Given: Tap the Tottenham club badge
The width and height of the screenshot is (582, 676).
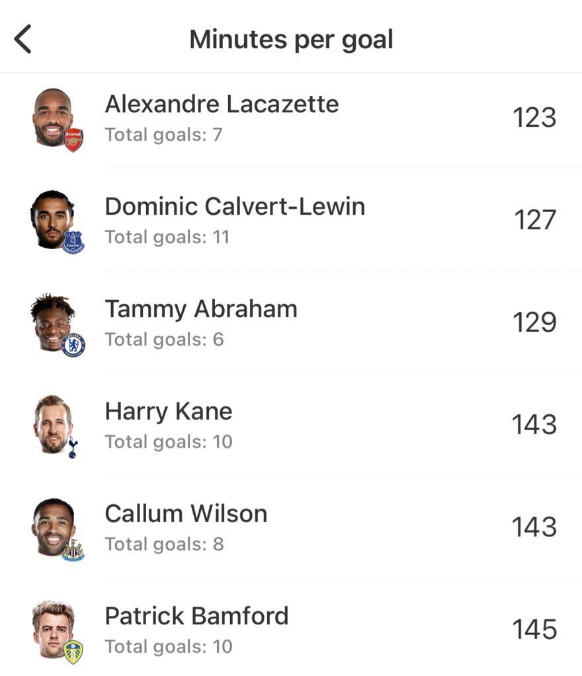Looking at the screenshot, I should pos(72,447).
